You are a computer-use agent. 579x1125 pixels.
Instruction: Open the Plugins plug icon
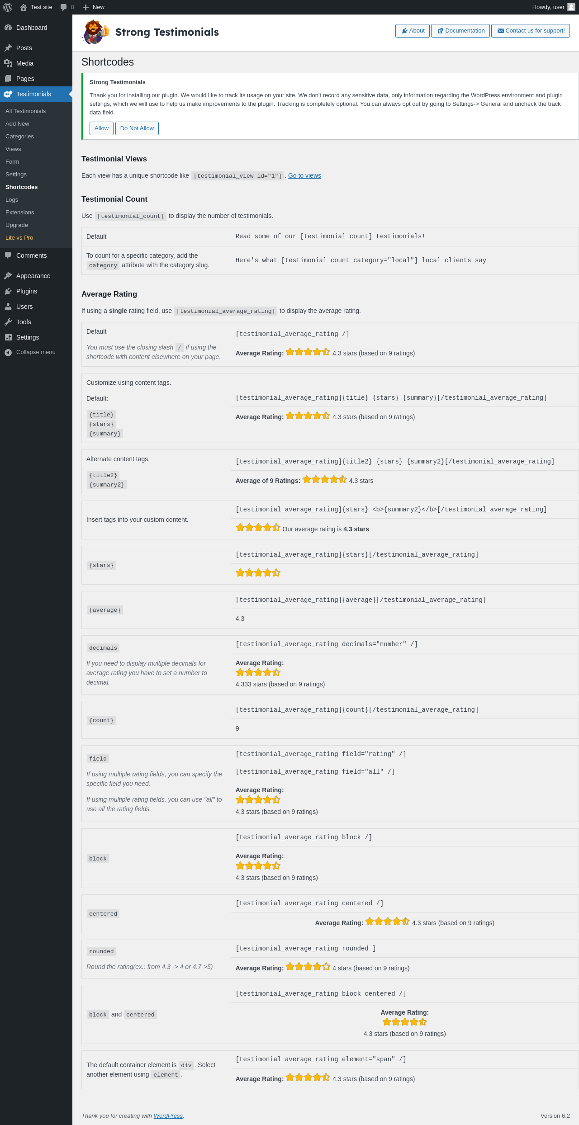(8, 291)
